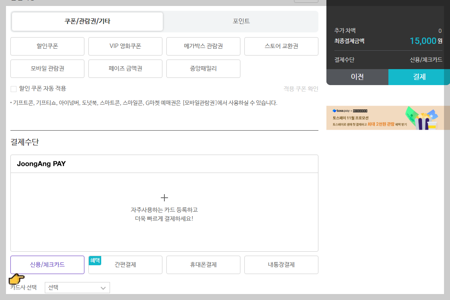450x300 pixels.
Task: Pick the 스토어 교환권 button
Action: [281, 46]
